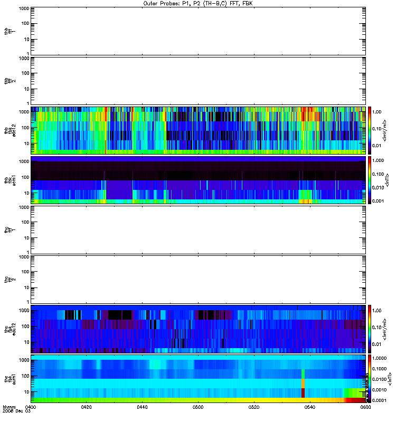This screenshot has width=396, height=422.
Task: Select the "2008 Dec 03" date label
Action: (x=17, y=411)
